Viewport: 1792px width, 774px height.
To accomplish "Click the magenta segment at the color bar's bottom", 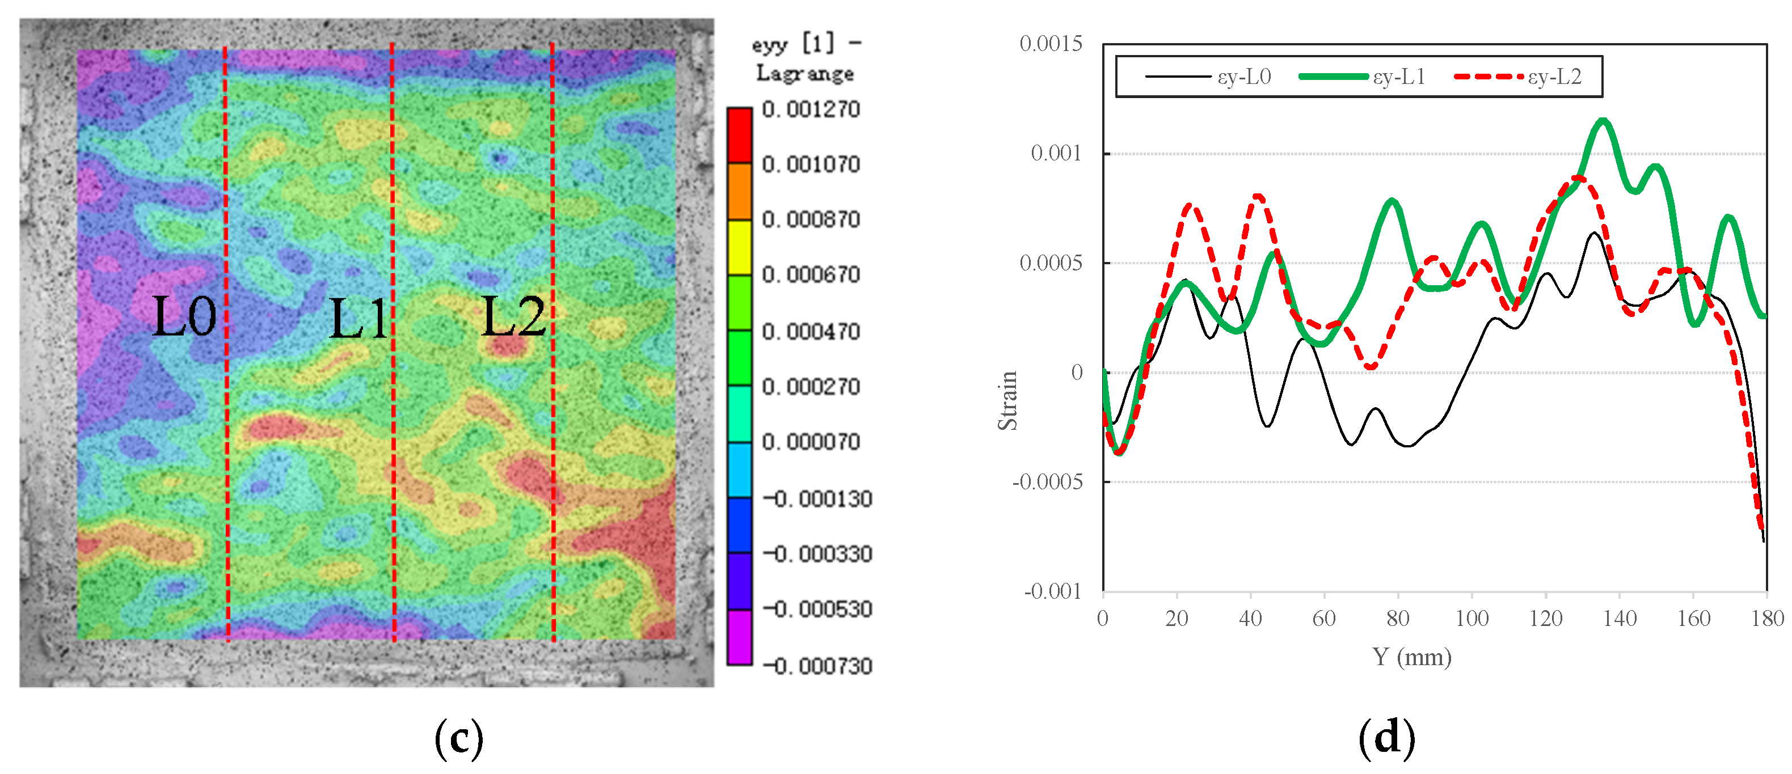I will click(739, 637).
